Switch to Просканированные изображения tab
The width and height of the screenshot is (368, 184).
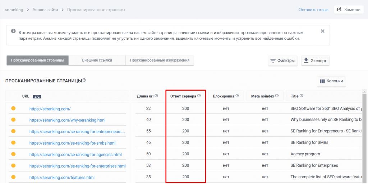click(160, 60)
